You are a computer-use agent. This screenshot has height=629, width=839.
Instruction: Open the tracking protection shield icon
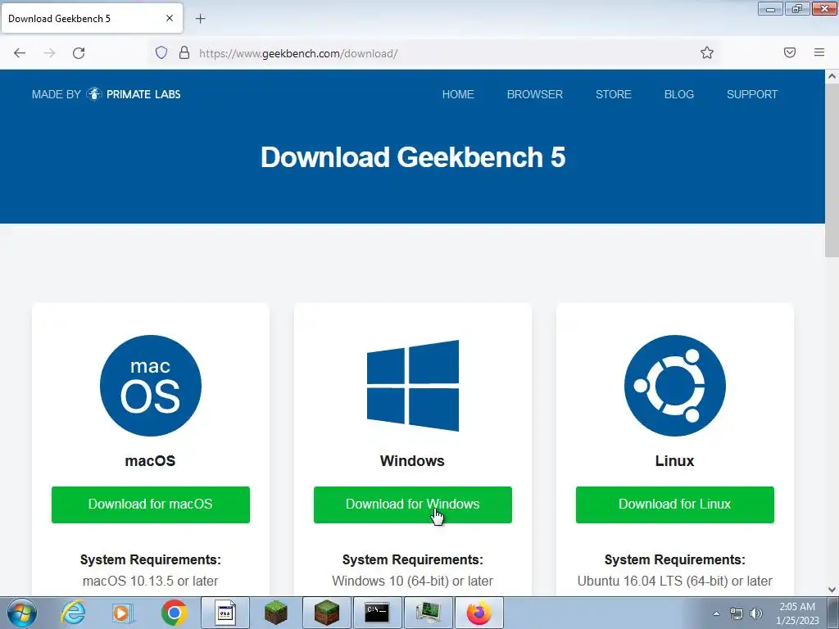pyautogui.click(x=161, y=52)
